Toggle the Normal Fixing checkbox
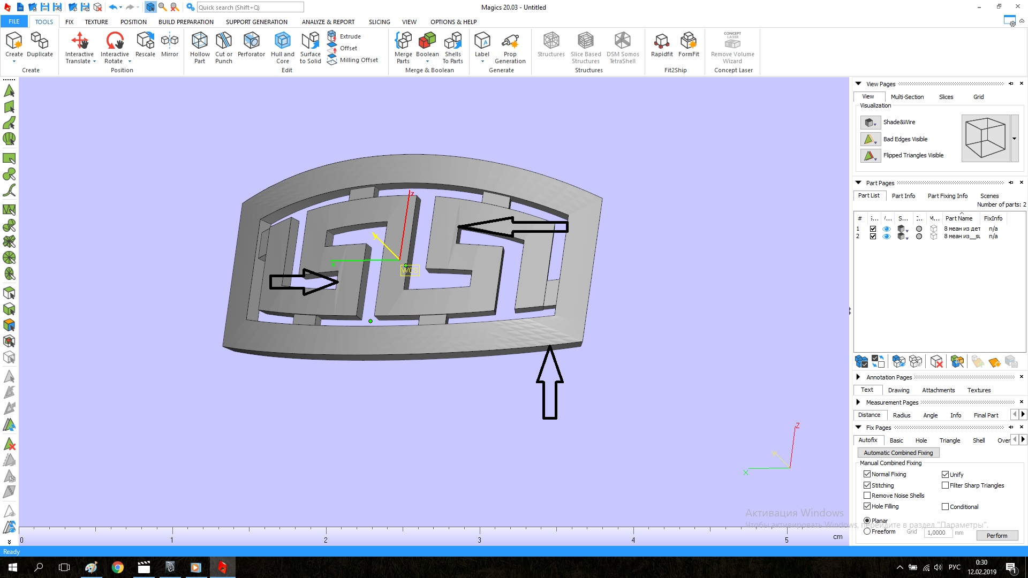Image resolution: width=1028 pixels, height=578 pixels. click(867, 474)
